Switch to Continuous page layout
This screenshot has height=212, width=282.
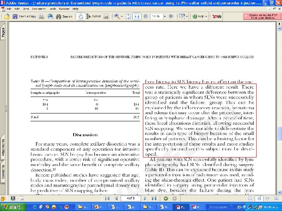(x=259, y=199)
